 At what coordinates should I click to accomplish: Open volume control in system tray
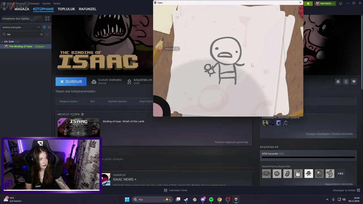point(344,199)
